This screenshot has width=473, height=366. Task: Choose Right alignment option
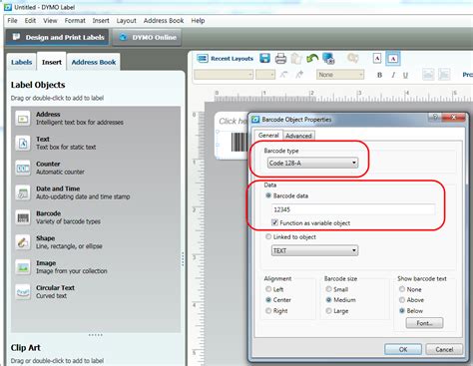point(268,310)
